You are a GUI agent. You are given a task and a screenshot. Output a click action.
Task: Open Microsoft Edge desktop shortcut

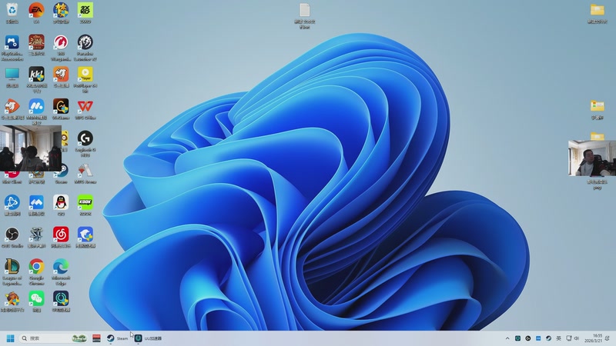pyautogui.click(x=61, y=272)
